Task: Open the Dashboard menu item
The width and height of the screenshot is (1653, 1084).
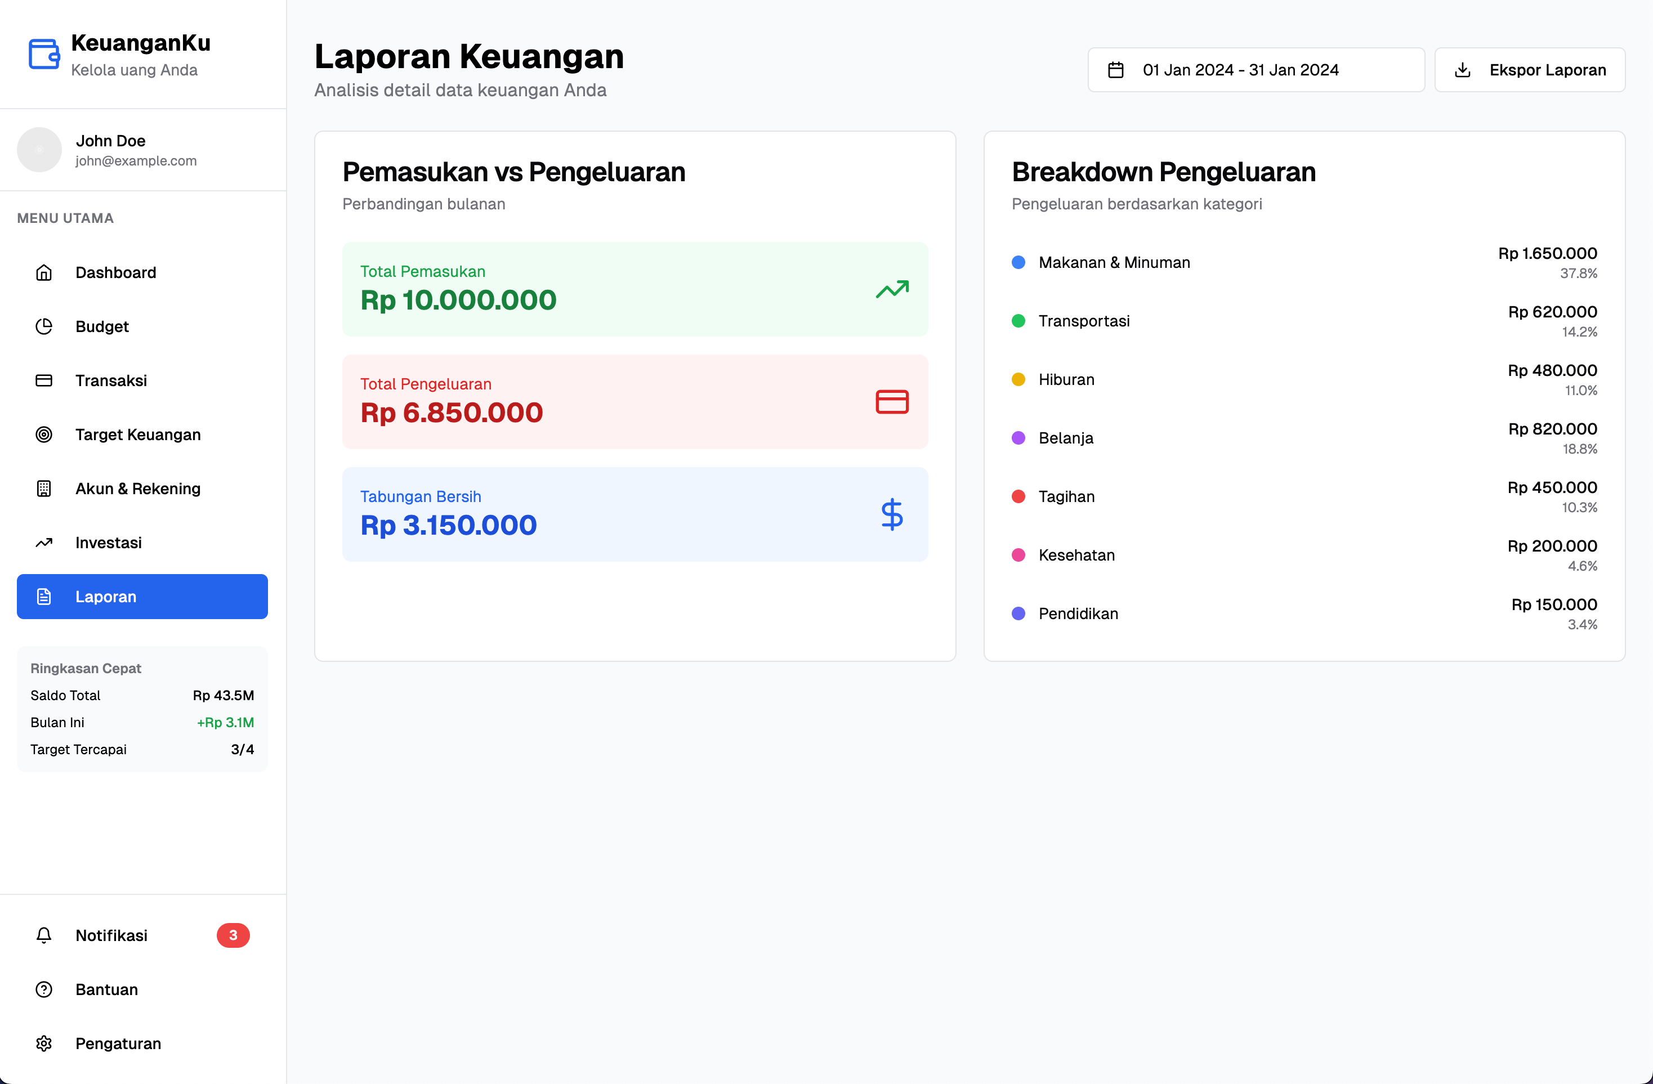Action: [x=142, y=272]
